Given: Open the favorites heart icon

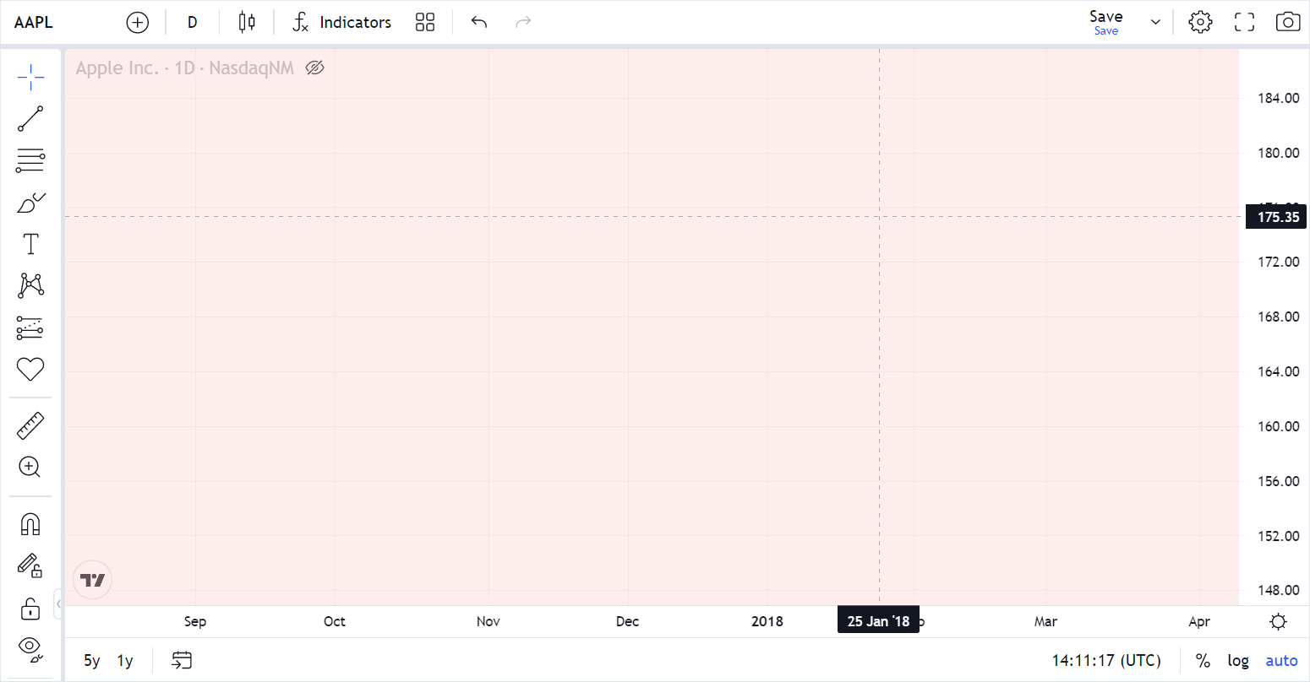Looking at the screenshot, I should (x=30, y=369).
